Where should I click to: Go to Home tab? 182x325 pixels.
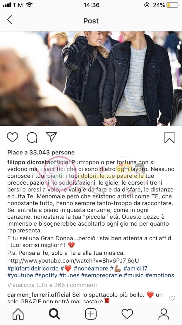(x=18, y=314)
